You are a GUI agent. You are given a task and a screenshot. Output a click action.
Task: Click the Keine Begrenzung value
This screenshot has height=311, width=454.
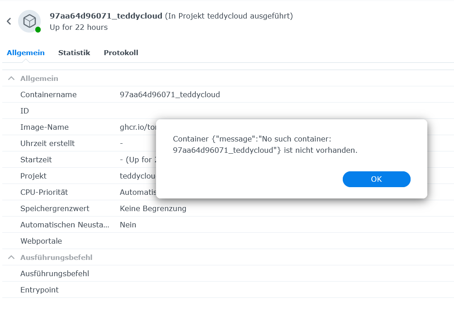[x=153, y=209]
